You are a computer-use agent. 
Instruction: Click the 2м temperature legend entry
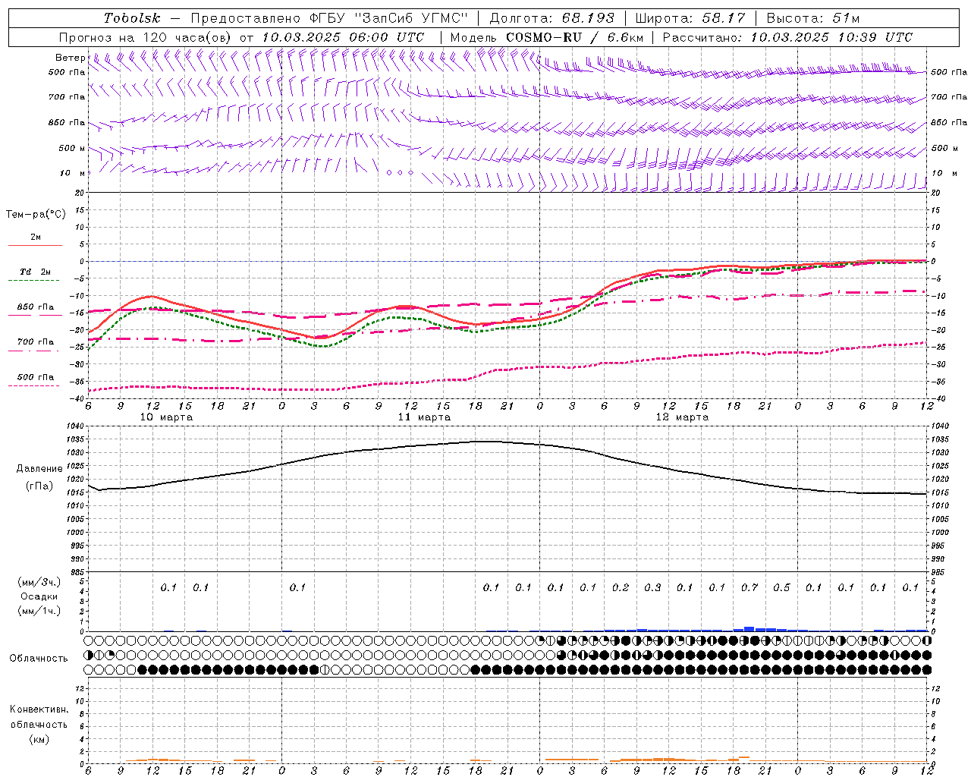pyautogui.click(x=36, y=238)
